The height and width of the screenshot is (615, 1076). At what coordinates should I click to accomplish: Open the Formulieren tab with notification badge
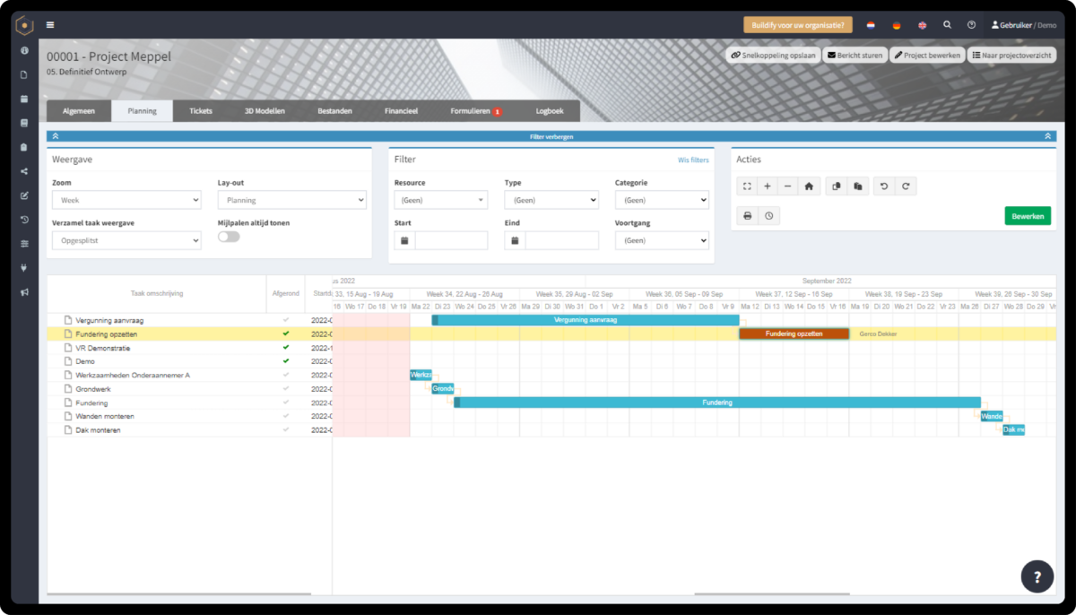473,110
